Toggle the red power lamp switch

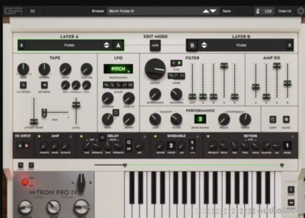point(25,182)
